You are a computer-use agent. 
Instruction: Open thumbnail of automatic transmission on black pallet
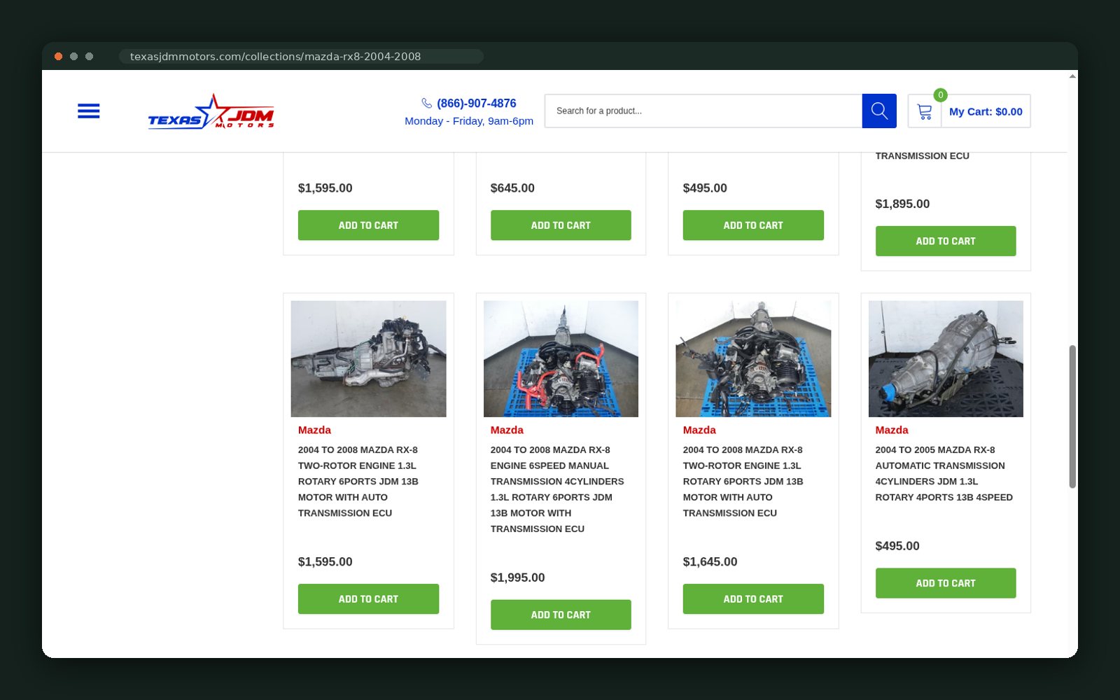pos(946,358)
